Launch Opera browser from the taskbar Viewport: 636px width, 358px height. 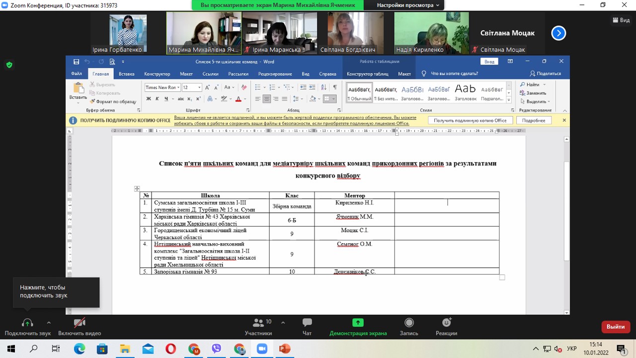point(170,349)
